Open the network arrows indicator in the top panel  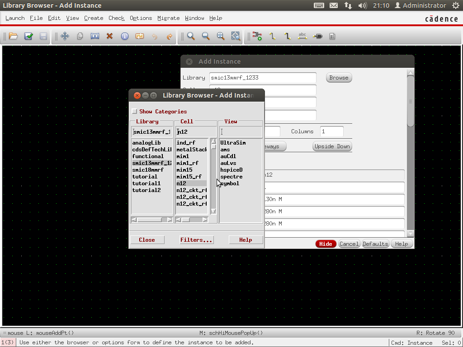tap(348, 5)
